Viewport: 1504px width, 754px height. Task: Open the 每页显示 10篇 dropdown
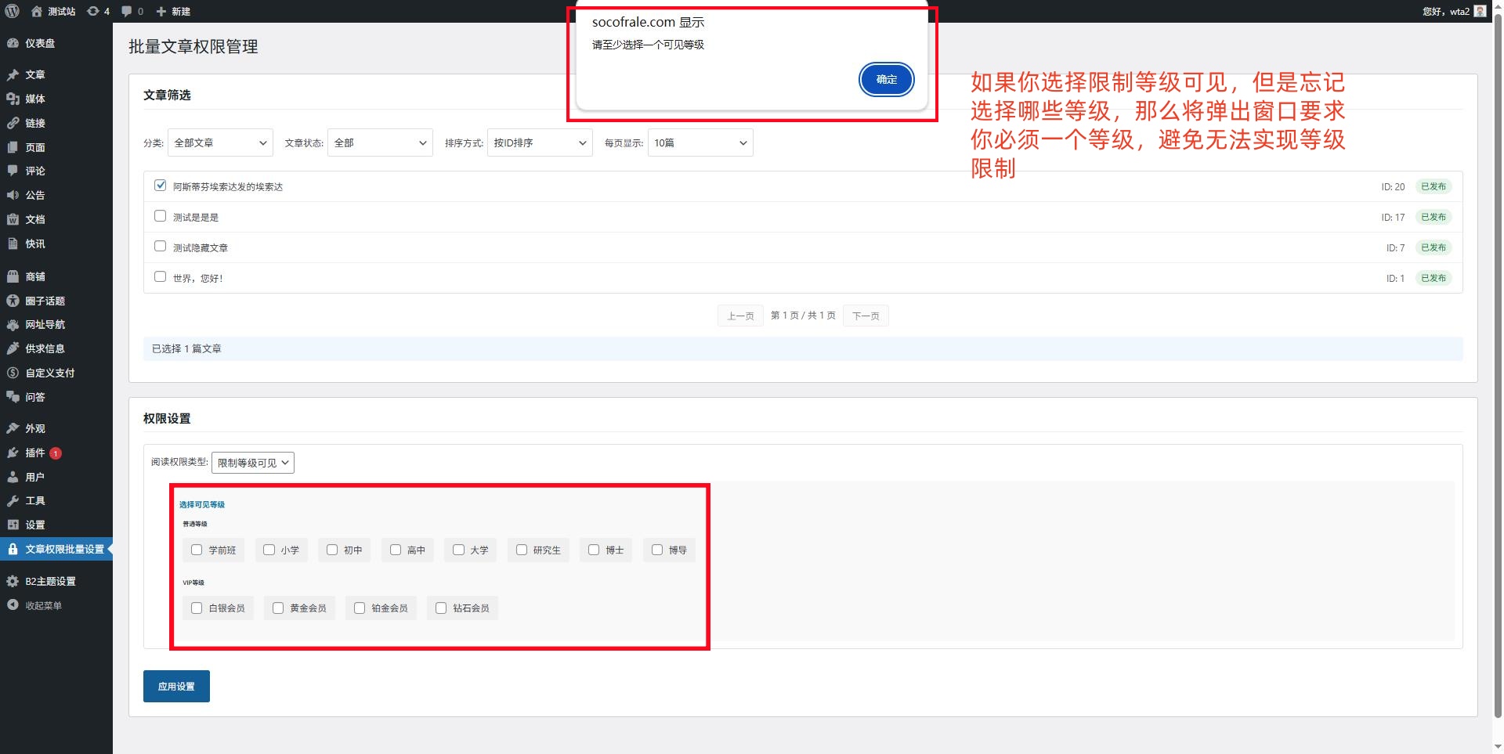700,143
